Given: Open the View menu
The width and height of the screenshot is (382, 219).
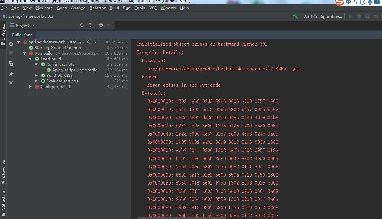Looking at the screenshot, I should click(27, 8).
